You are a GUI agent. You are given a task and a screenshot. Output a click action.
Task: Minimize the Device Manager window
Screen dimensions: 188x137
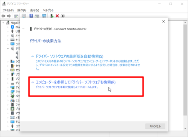159,4
